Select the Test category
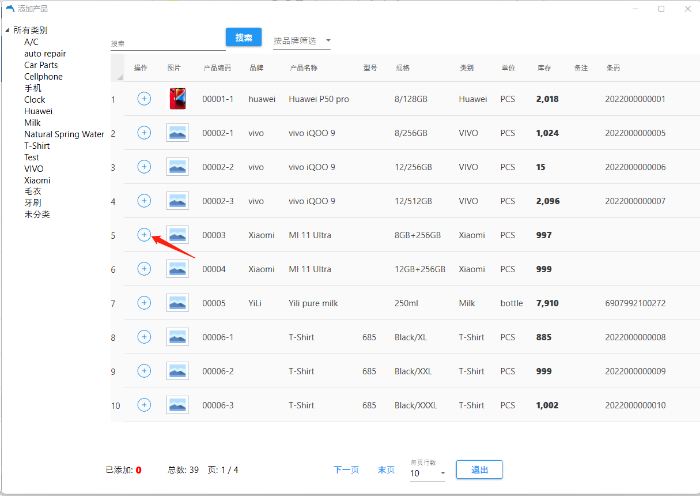The width and height of the screenshot is (700, 496). (32, 157)
